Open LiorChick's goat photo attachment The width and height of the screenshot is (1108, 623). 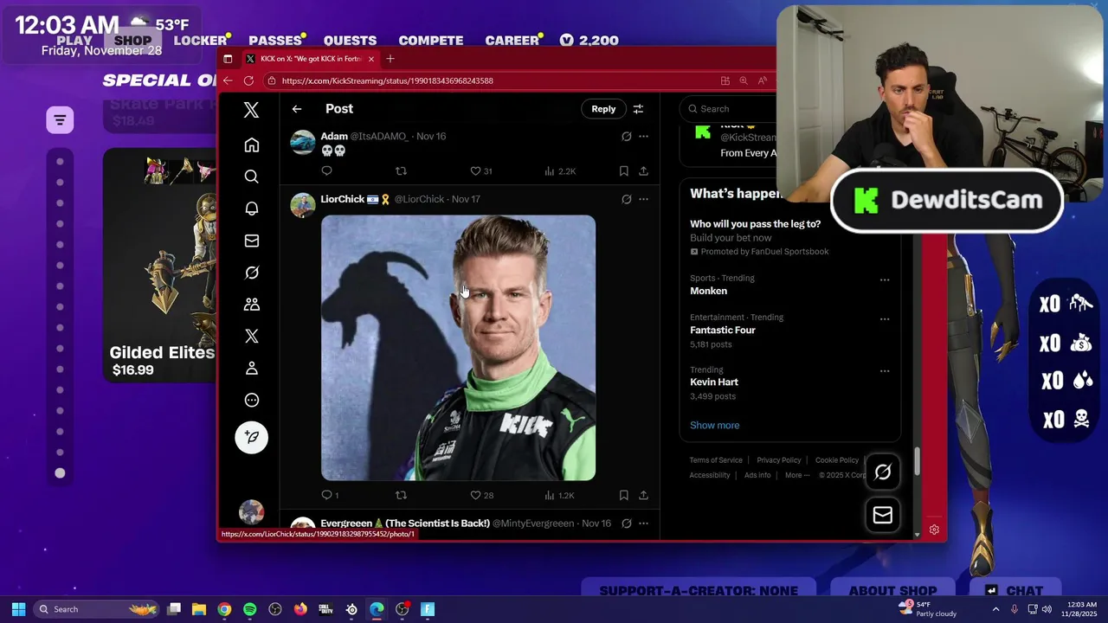(458, 348)
